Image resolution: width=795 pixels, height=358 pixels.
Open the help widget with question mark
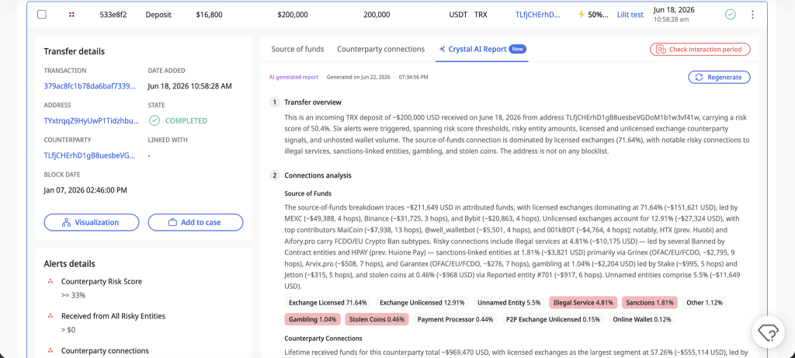coord(768,332)
